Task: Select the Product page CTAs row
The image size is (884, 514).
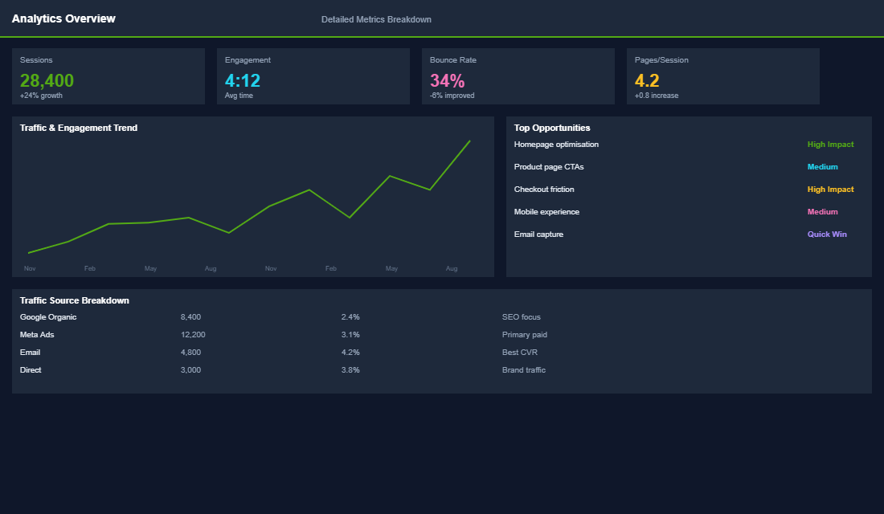Action: [549, 166]
